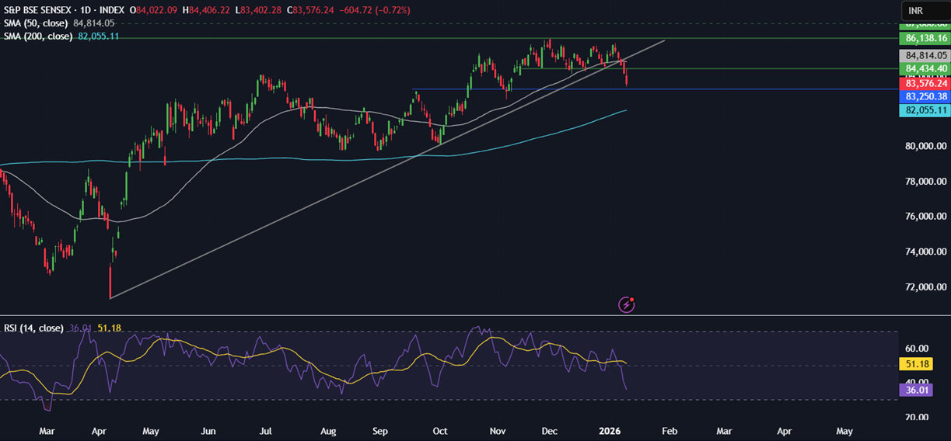Click the Nov label on the time axis
This screenshot has width=951, height=441.
[496, 430]
